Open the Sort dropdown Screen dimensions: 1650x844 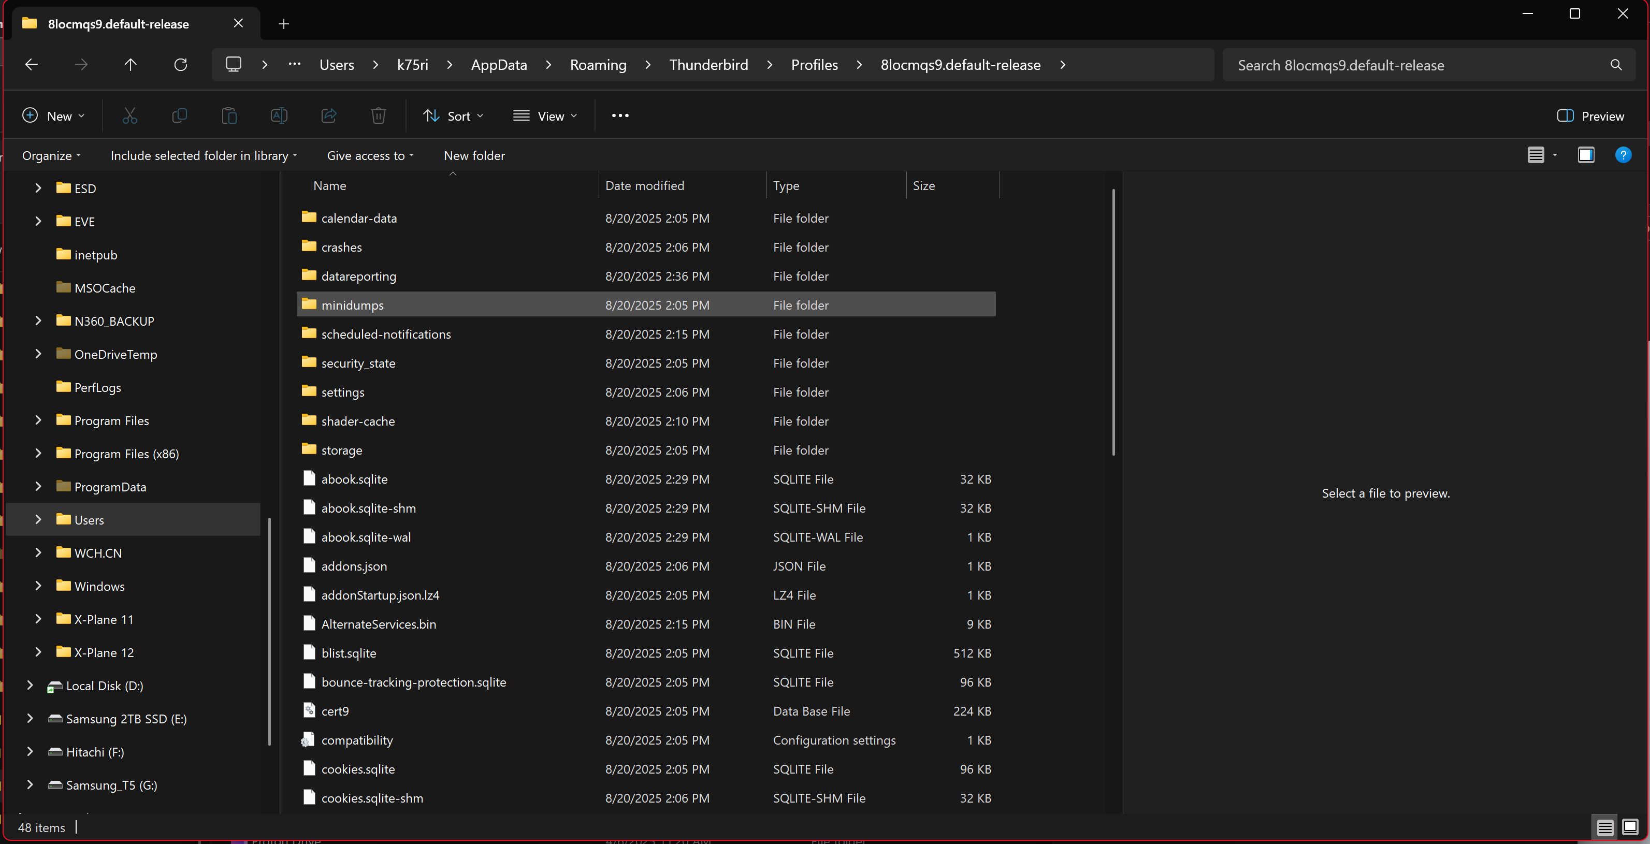coord(453,116)
